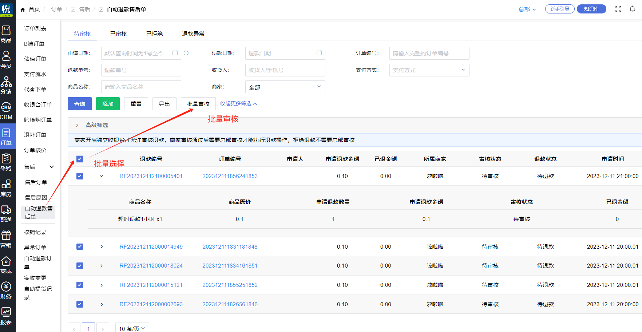Uncheck row RF202312112000002693

tap(80, 304)
